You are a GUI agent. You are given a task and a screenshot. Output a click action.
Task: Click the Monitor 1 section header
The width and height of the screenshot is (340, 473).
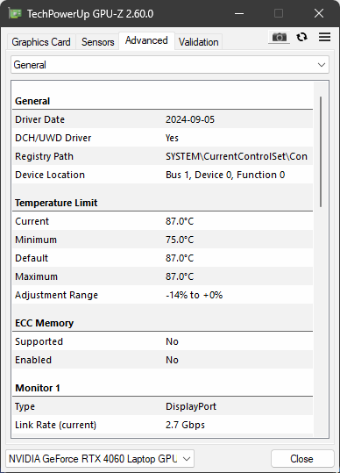pyautogui.click(x=38, y=388)
